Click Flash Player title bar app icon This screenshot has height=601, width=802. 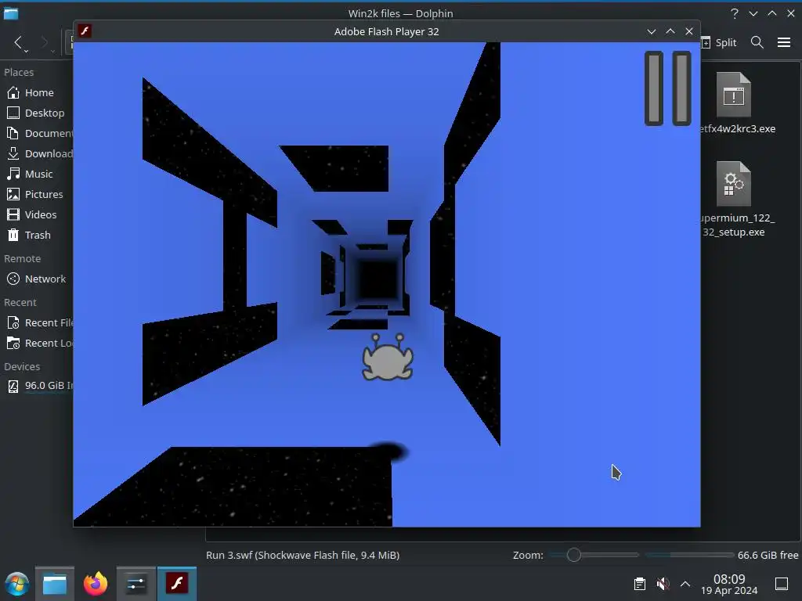(85, 31)
